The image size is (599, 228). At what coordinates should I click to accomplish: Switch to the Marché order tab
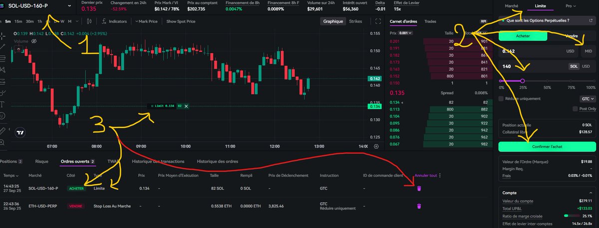(512, 6)
